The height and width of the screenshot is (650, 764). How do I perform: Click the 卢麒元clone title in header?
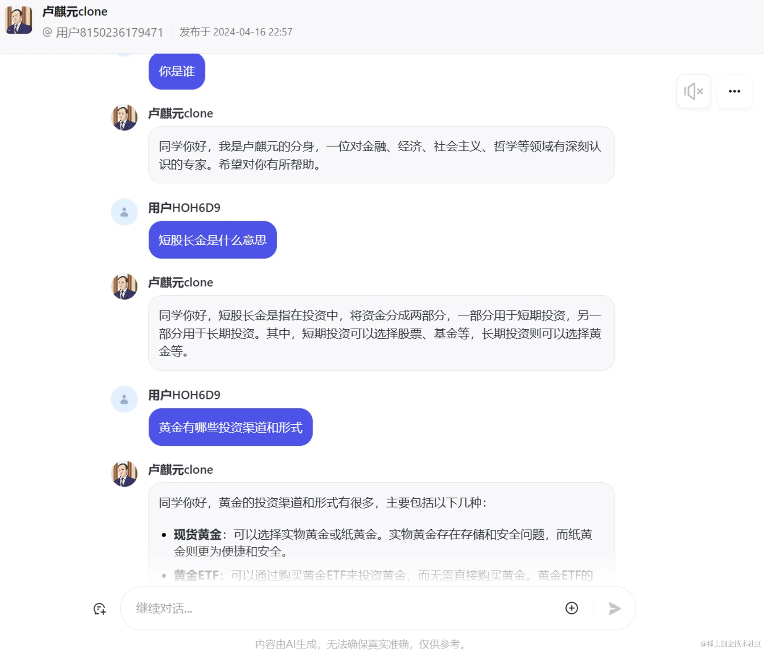click(x=75, y=11)
